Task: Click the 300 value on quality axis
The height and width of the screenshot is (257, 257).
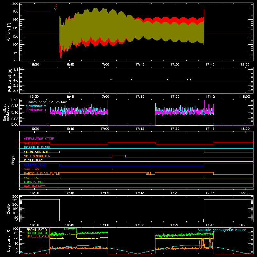Action: (15, 197)
